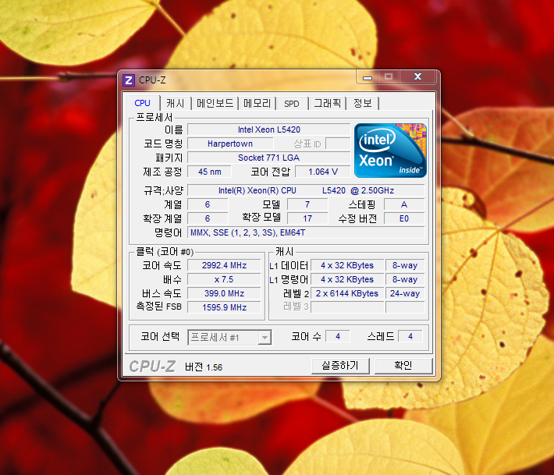The image size is (554, 475).
Task: Click the bus speed 399.0 MHz
Action: [x=224, y=293]
